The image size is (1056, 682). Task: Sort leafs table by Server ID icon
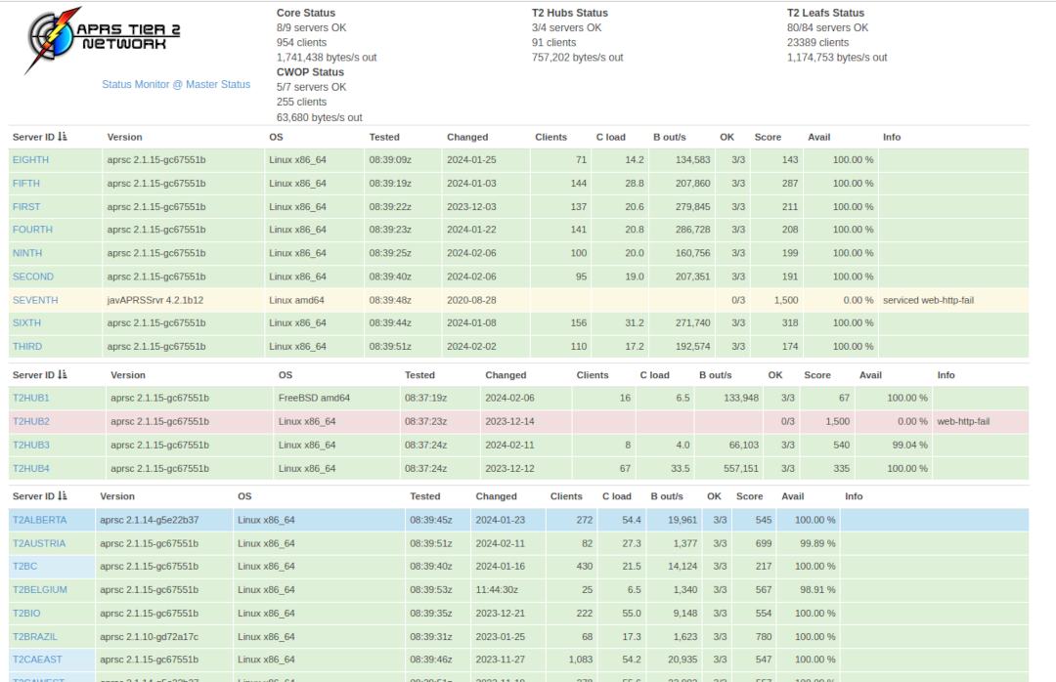[63, 496]
